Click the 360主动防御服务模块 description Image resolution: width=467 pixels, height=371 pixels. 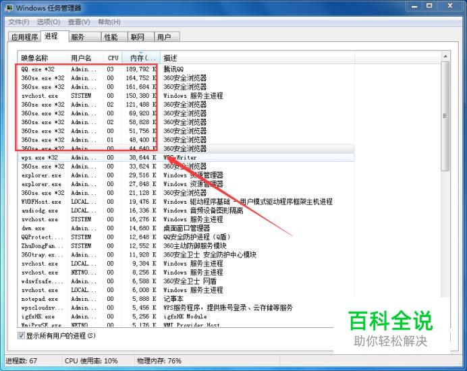195,246
